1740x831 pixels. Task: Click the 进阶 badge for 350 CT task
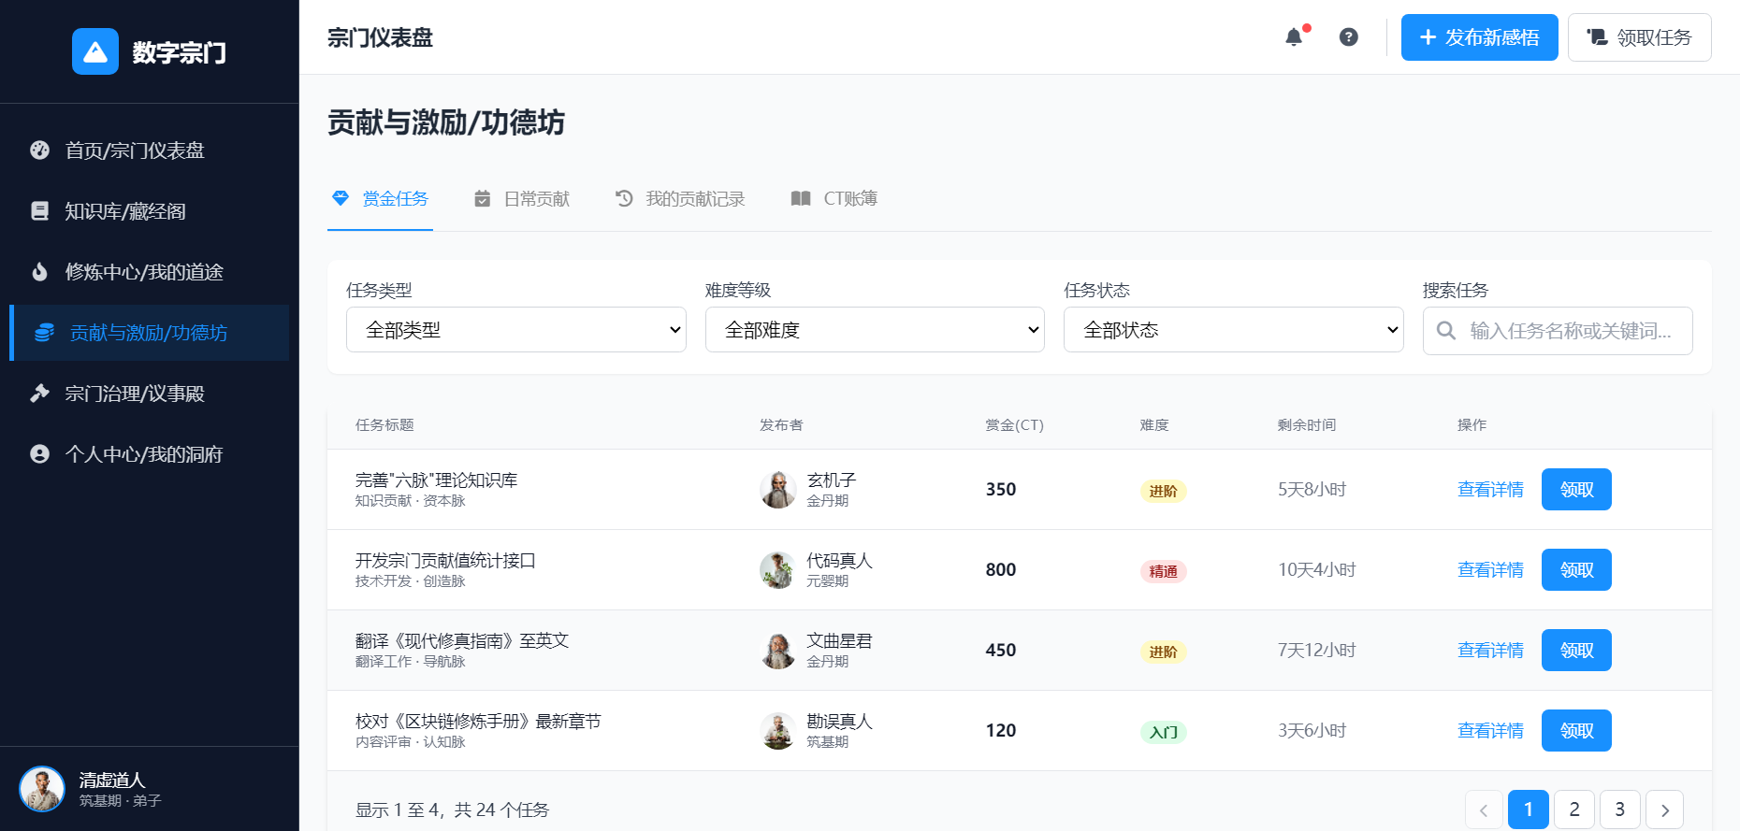(1163, 491)
